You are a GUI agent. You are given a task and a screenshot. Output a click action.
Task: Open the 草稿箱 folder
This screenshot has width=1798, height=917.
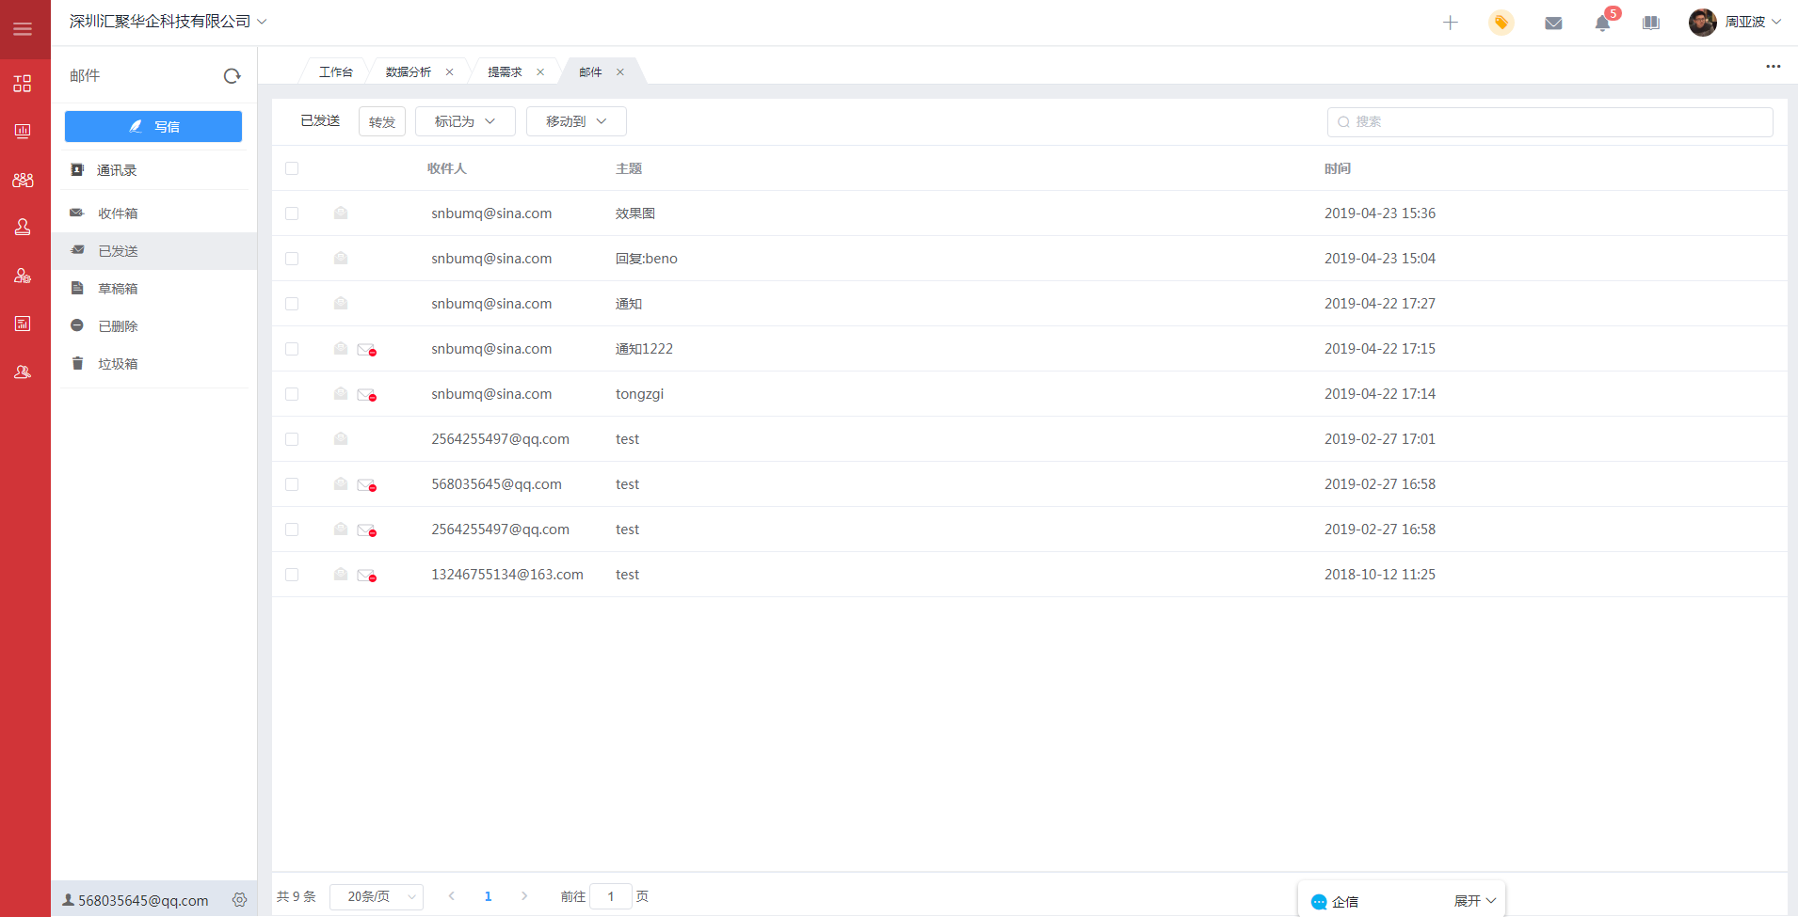point(118,289)
